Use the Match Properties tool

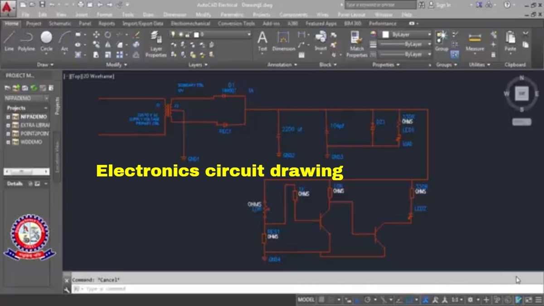click(357, 44)
